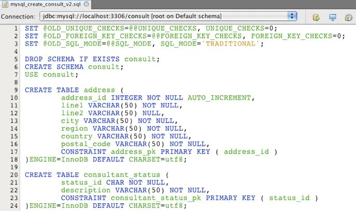Click the 'description' column name

[x=86, y=190]
